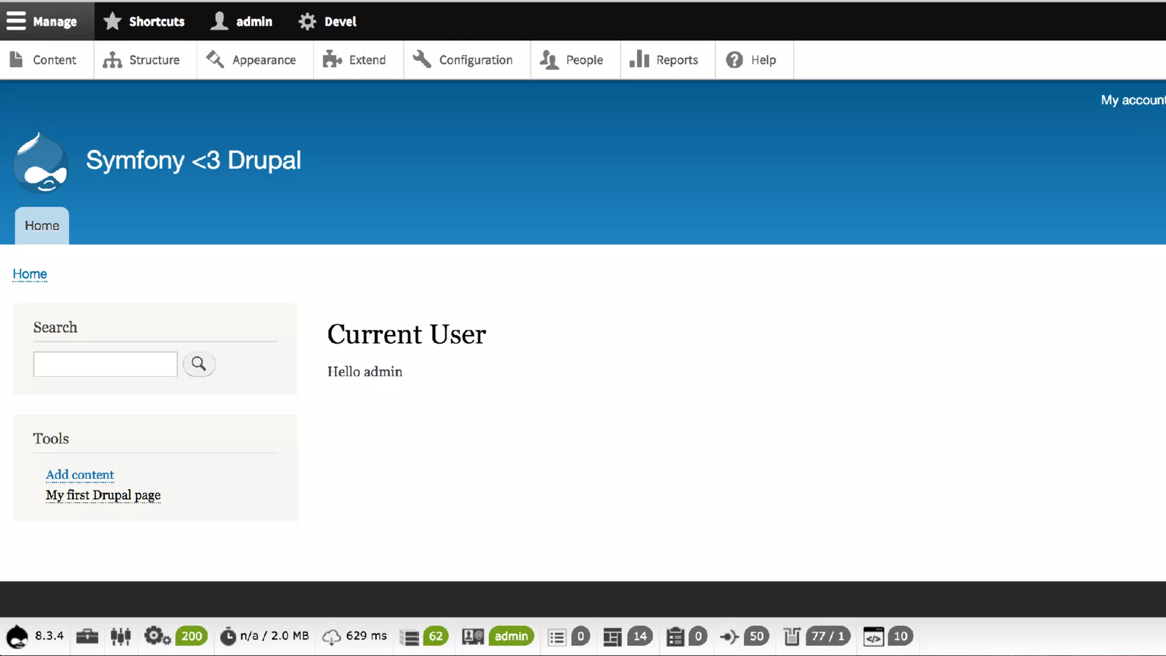Click the search magnifier button
1166x656 pixels.
coord(199,364)
